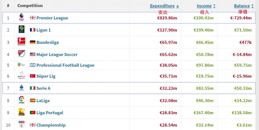This screenshot has height=130, width=259.
Task: Click the Serie A income value €82.55m
Action: [203, 88]
